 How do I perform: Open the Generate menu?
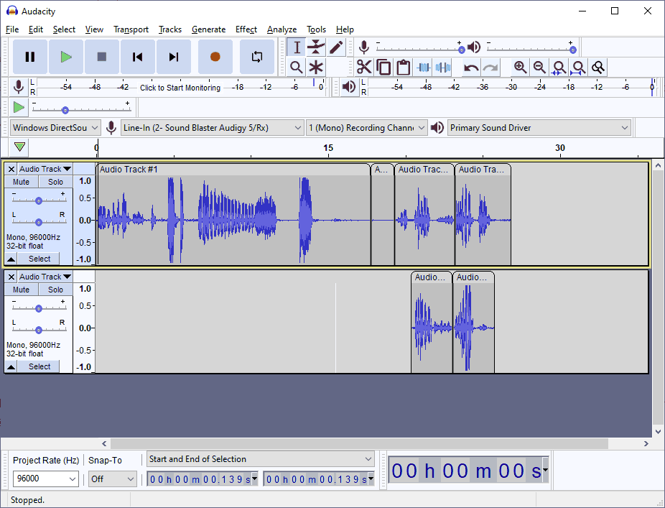(x=208, y=29)
